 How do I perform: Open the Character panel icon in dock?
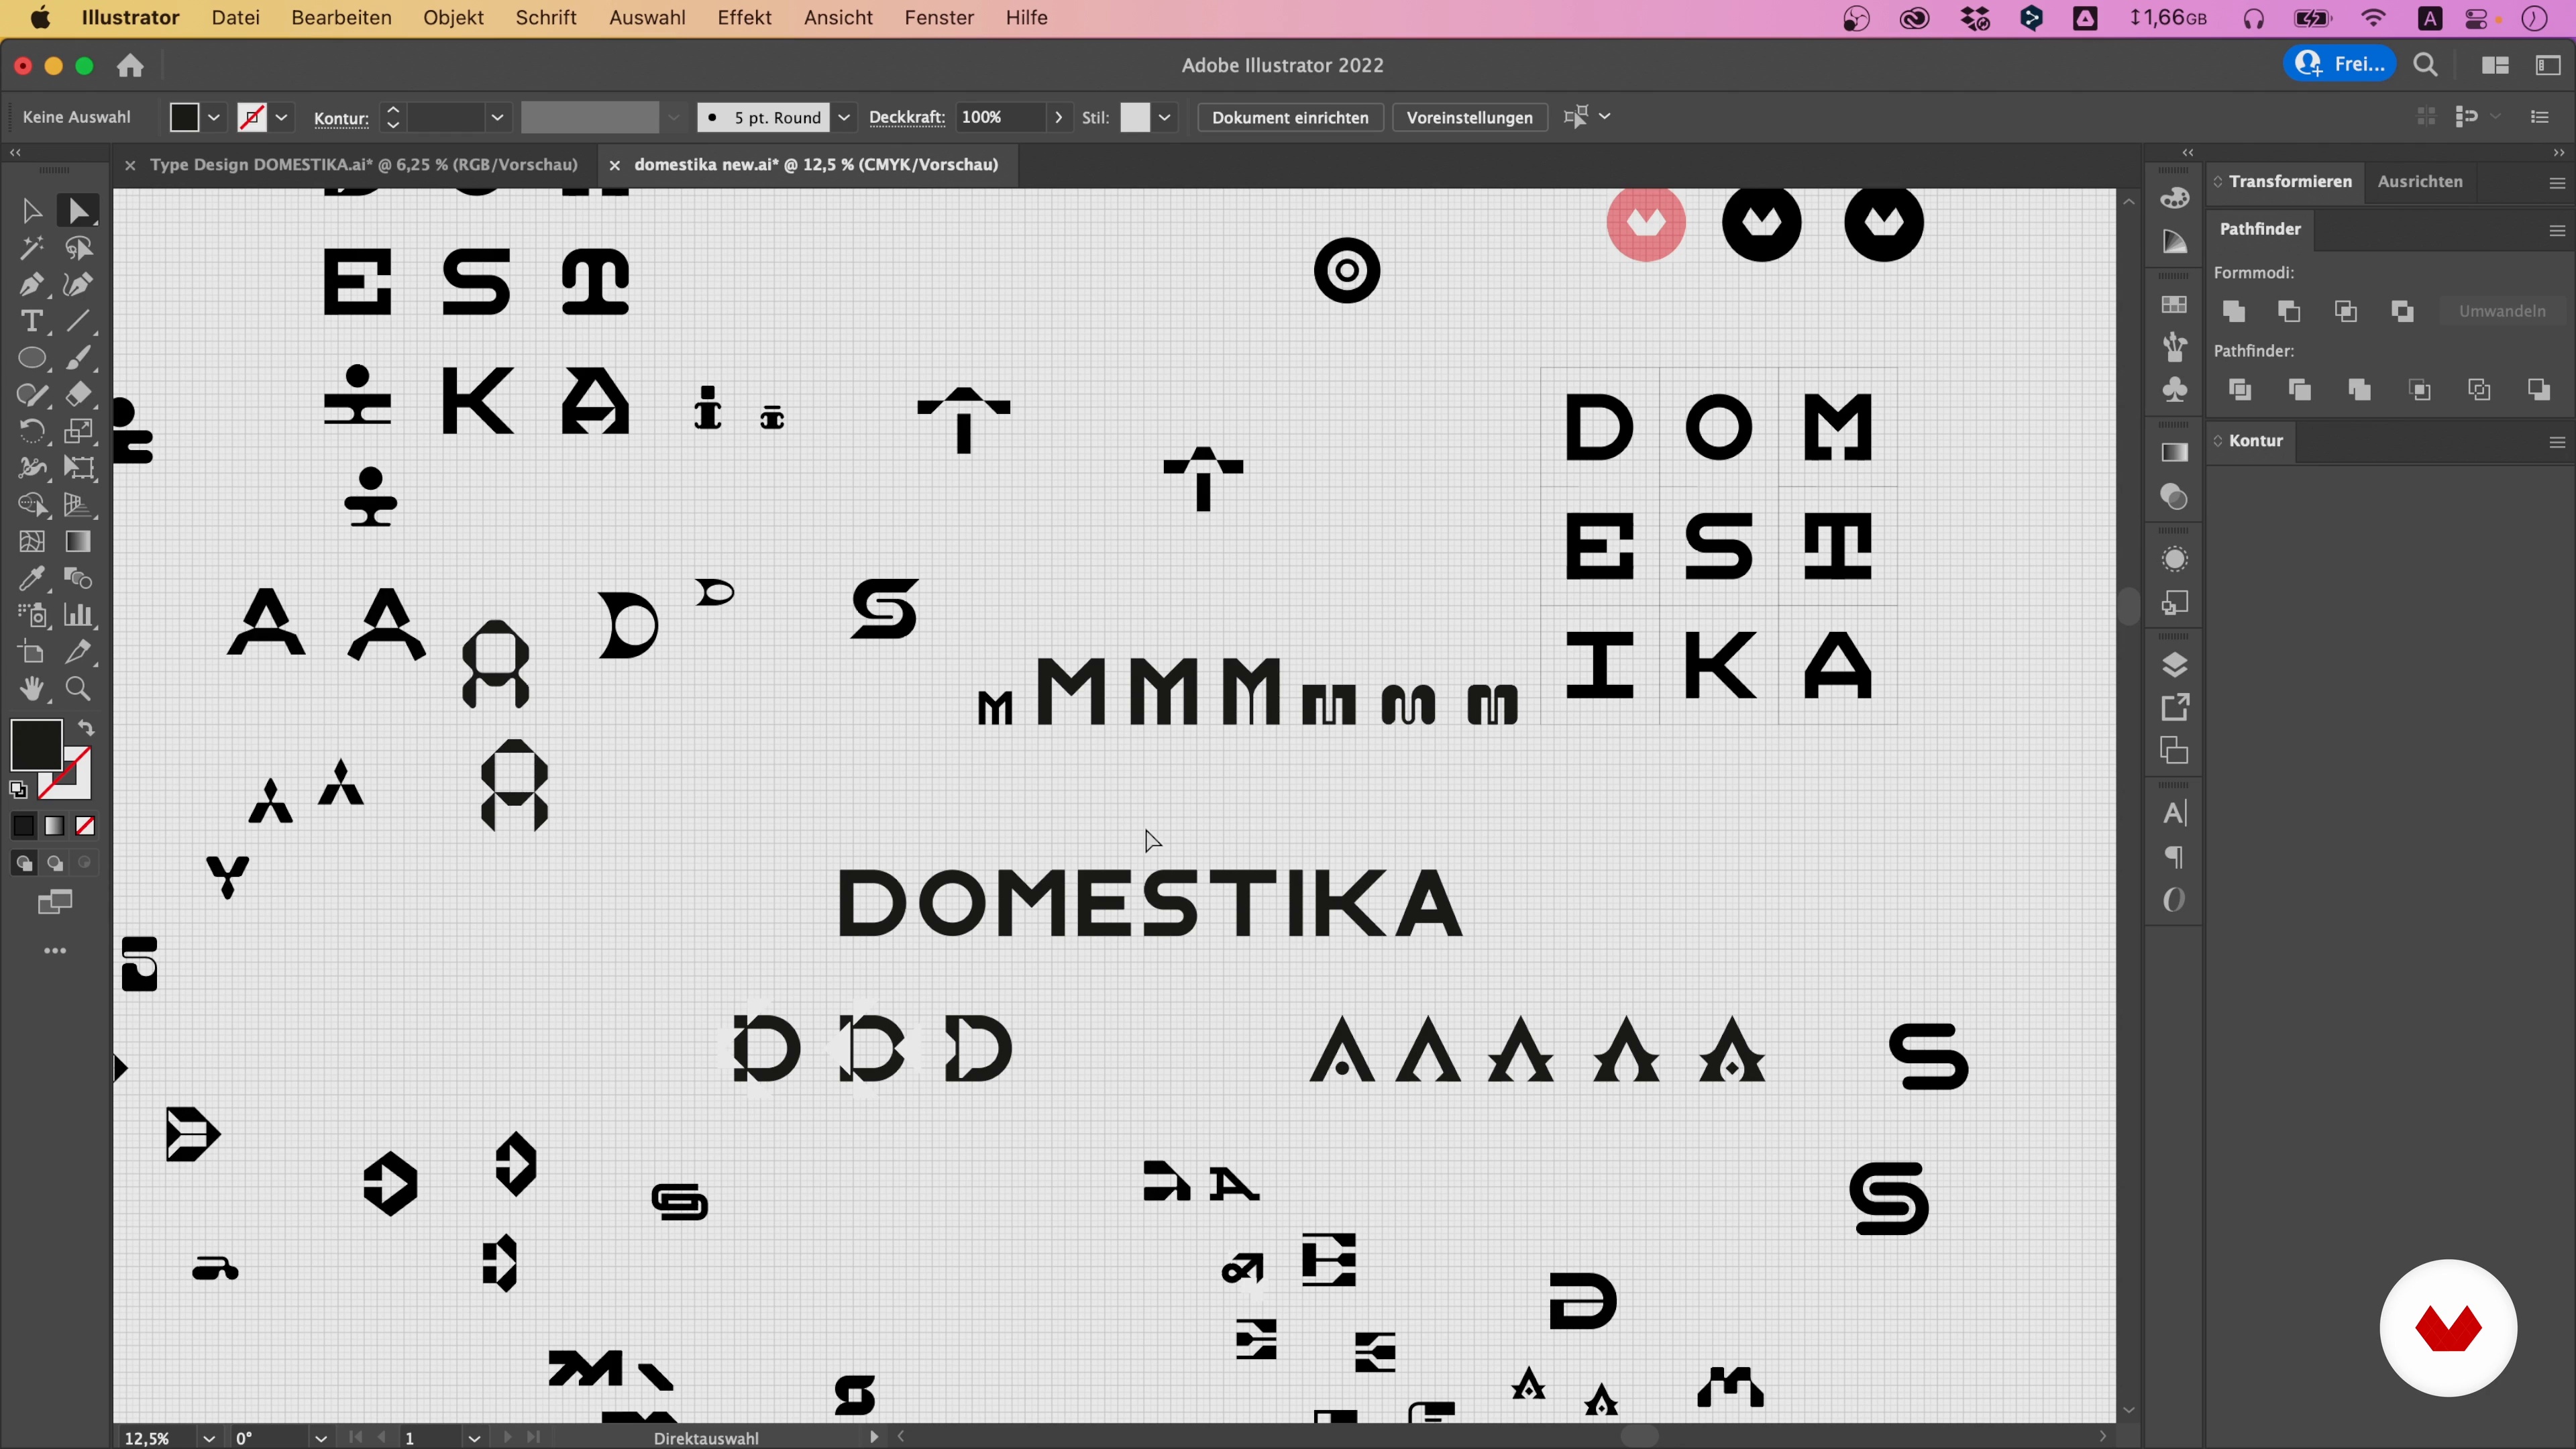coord(2175,813)
